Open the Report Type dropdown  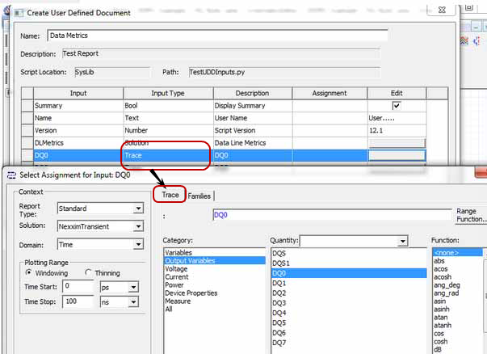coord(138,209)
